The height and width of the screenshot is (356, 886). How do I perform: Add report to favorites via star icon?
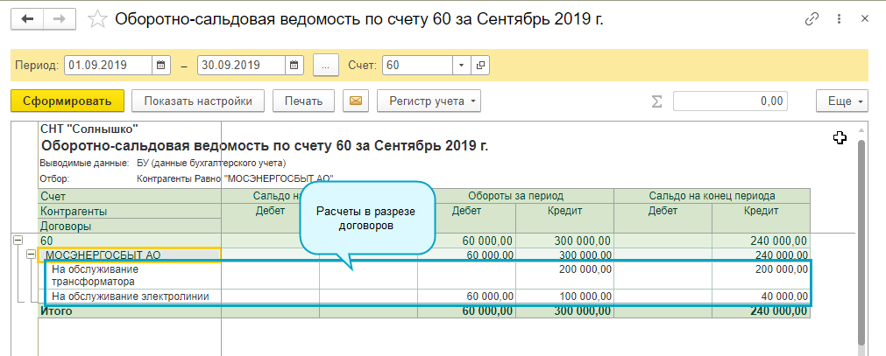pyautogui.click(x=98, y=19)
